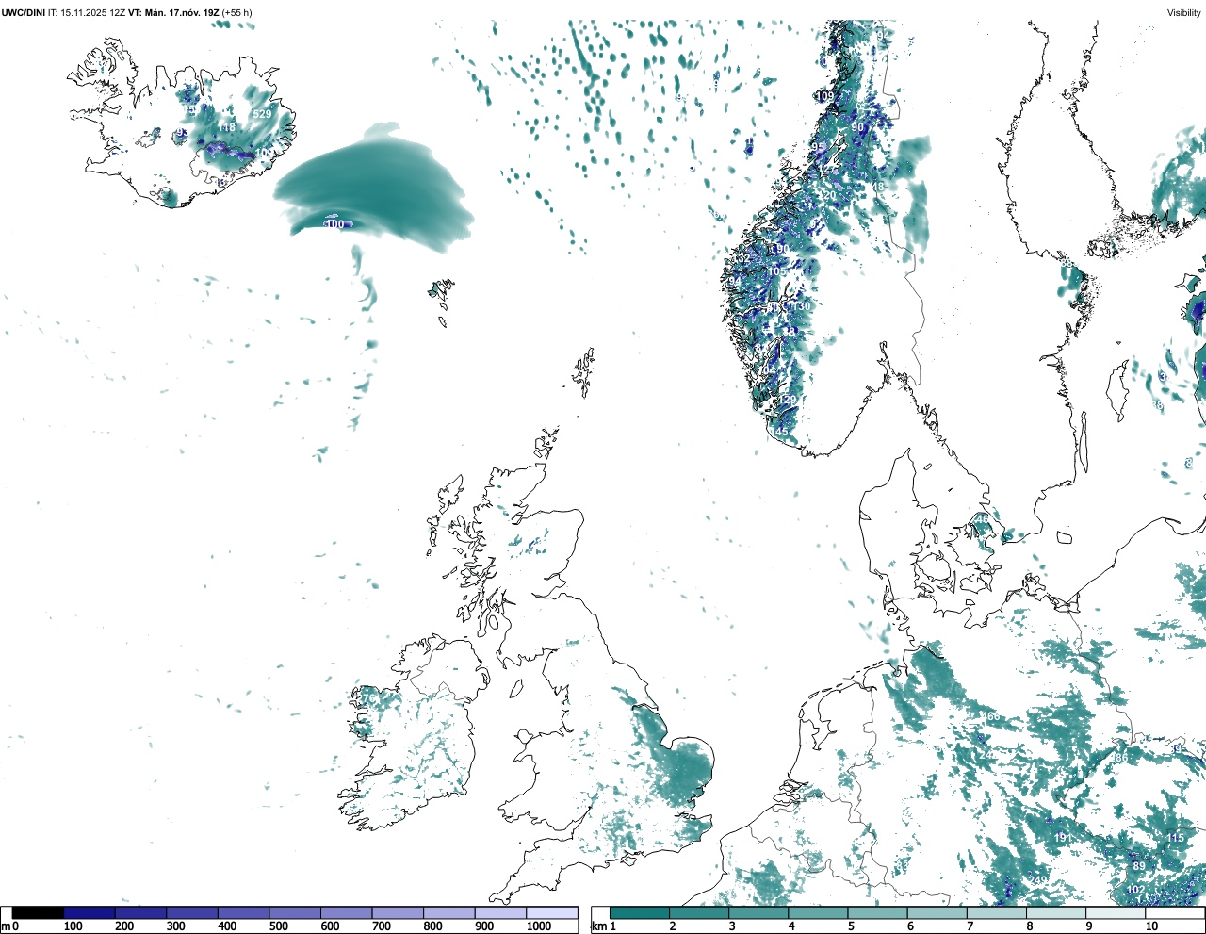Click the "6" tick label on the km legend
Screen dimensions: 1206x934
click(x=910, y=926)
